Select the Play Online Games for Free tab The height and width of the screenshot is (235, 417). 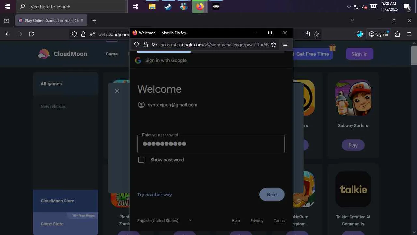[51, 20]
